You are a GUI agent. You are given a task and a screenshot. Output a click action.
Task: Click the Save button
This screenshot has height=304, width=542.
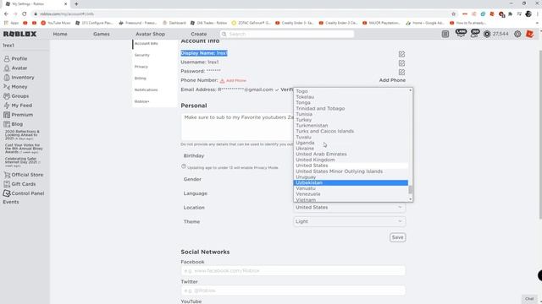(x=397, y=237)
